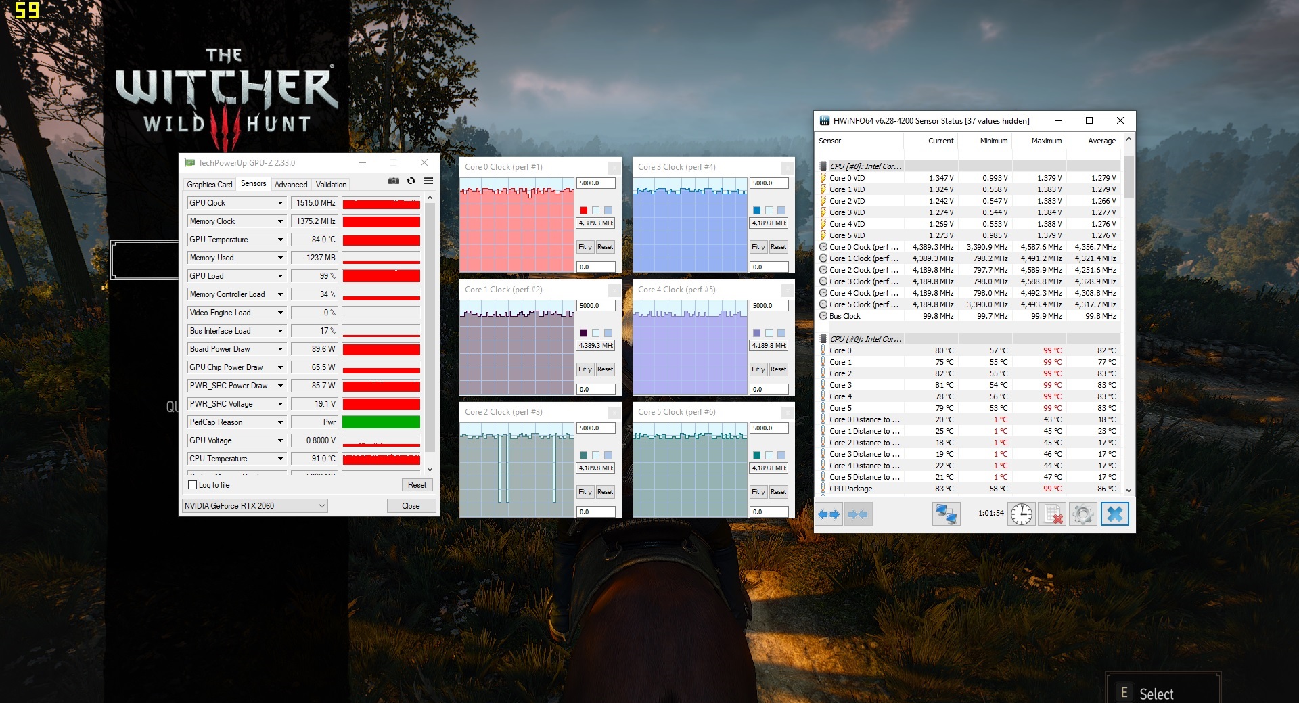The height and width of the screenshot is (703, 1299).
Task: Click the HWiNFO clock reset-timer icon
Action: point(1022,514)
